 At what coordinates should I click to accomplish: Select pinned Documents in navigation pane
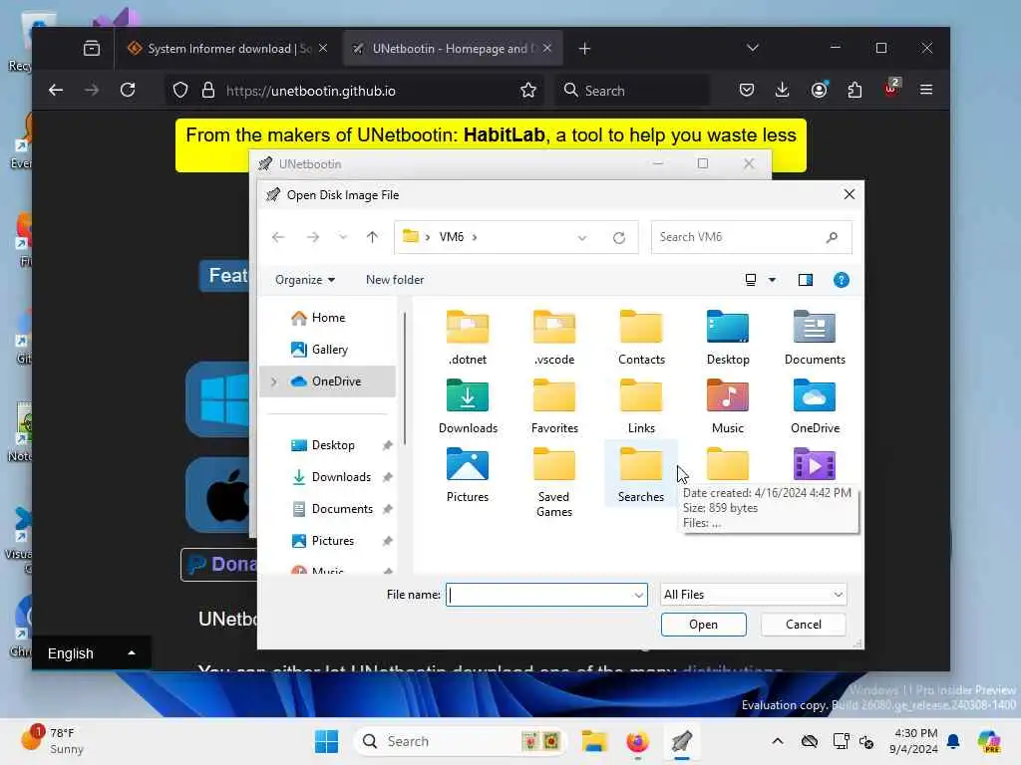point(342,509)
